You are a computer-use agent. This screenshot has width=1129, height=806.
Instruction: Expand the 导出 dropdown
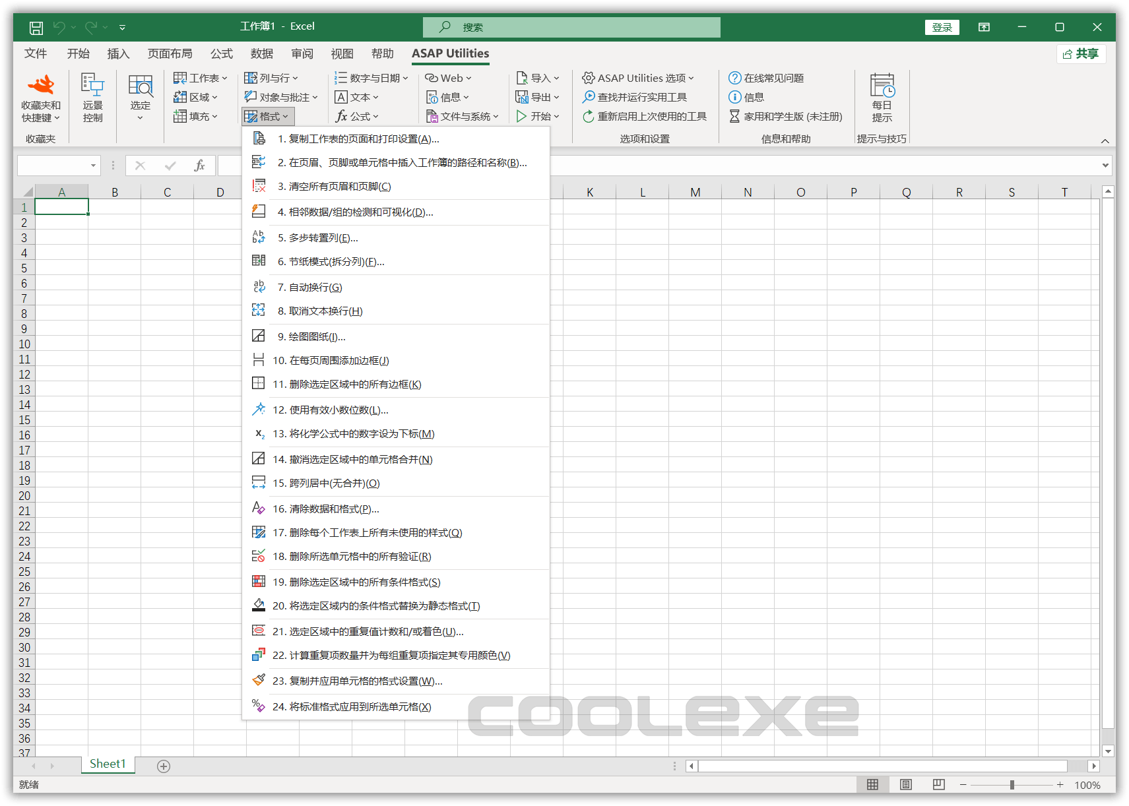click(538, 97)
